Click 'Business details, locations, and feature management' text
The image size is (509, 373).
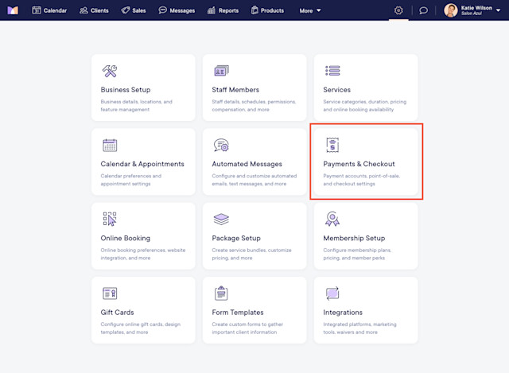coord(136,106)
